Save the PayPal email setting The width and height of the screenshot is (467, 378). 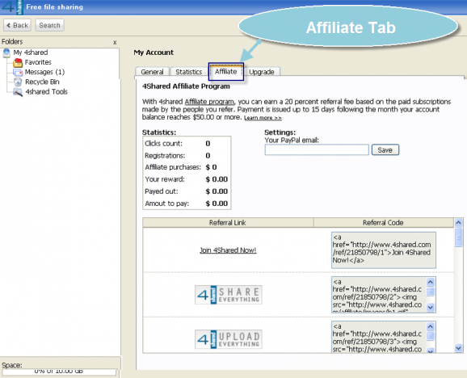click(385, 150)
